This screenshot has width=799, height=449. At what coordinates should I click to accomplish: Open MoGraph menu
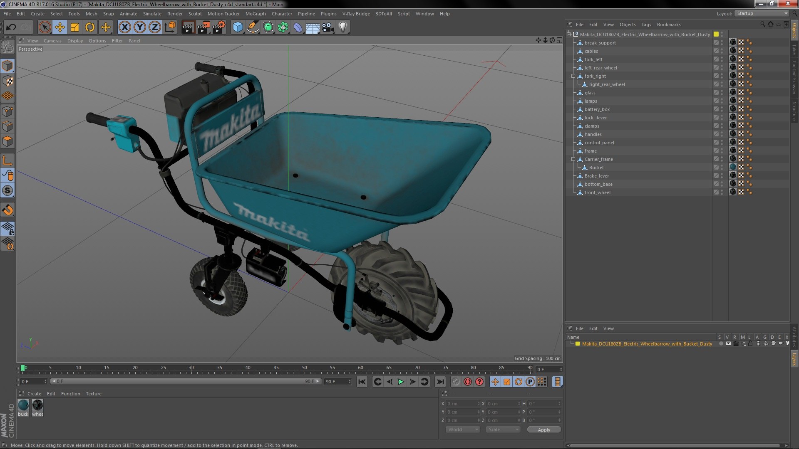[x=256, y=14]
